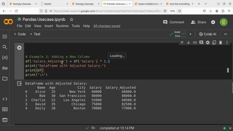
Task: Move cell up with arrow icon
Action: point(182,43)
